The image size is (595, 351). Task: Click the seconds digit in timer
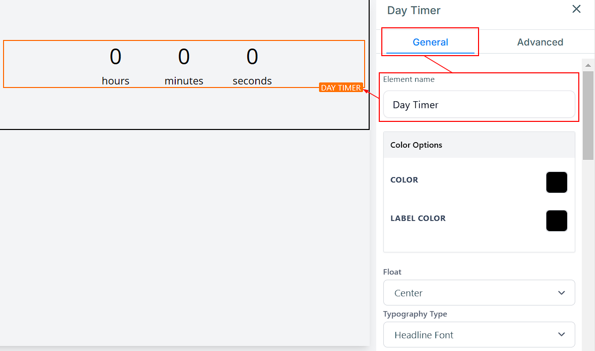click(252, 57)
